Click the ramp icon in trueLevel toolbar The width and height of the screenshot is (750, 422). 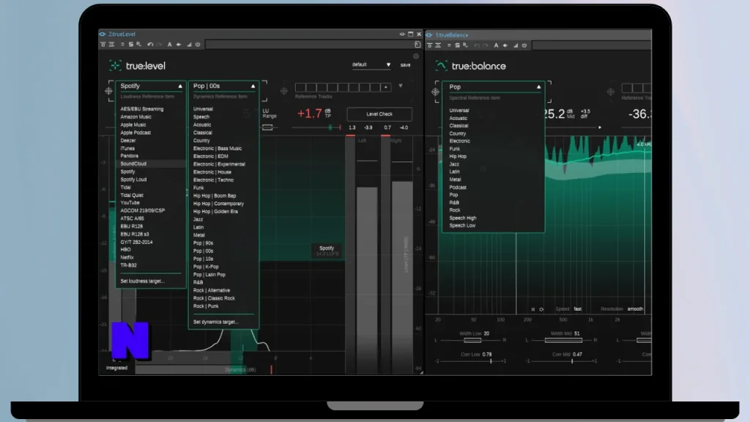tap(189, 45)
